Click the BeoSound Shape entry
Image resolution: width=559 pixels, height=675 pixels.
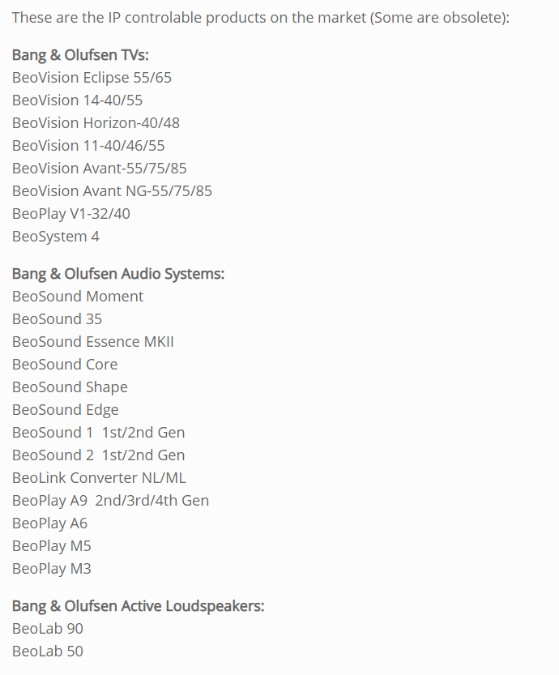(x=70, y=387)
